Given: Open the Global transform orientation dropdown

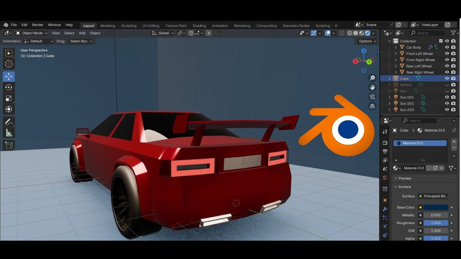Looking at the screenshot, I should 163,33.
